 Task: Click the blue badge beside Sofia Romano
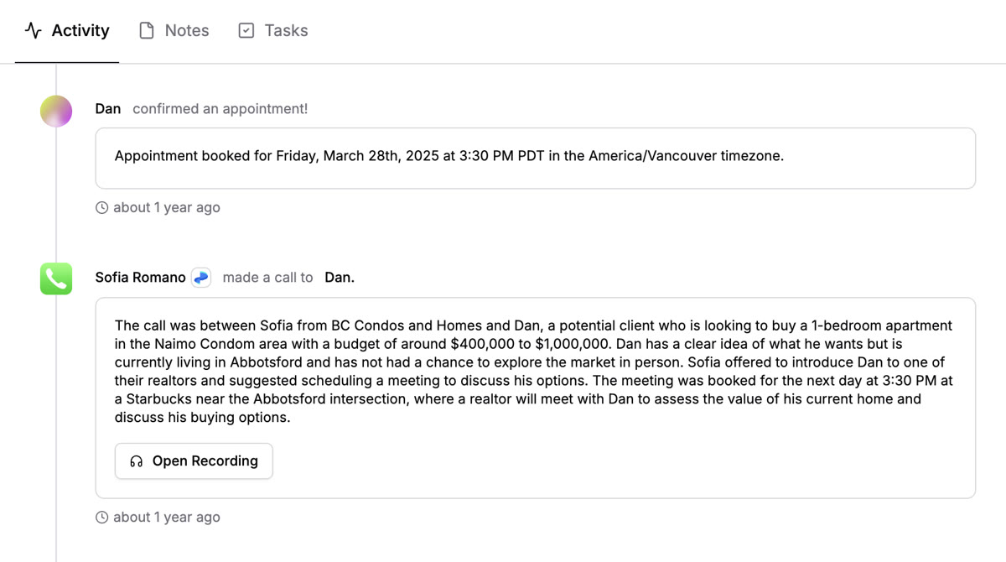click(200, 277)
